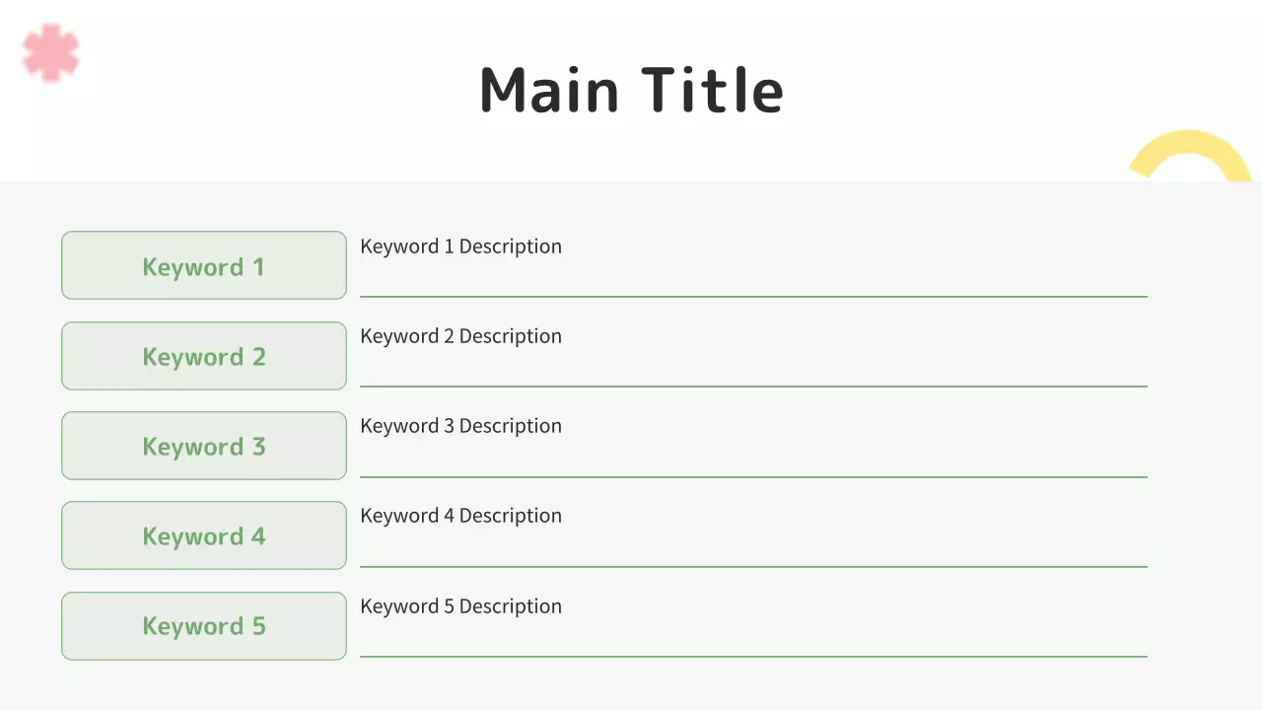Click the Keyword 5 box
This screenshot has width=1262, height=710.
204,626
